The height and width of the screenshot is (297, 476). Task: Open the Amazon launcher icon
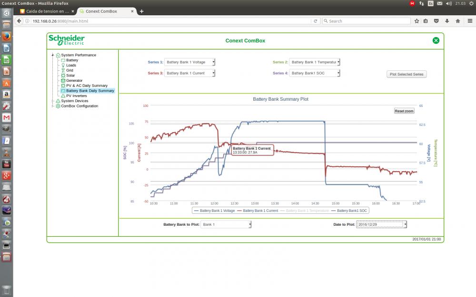coord(6,95)
